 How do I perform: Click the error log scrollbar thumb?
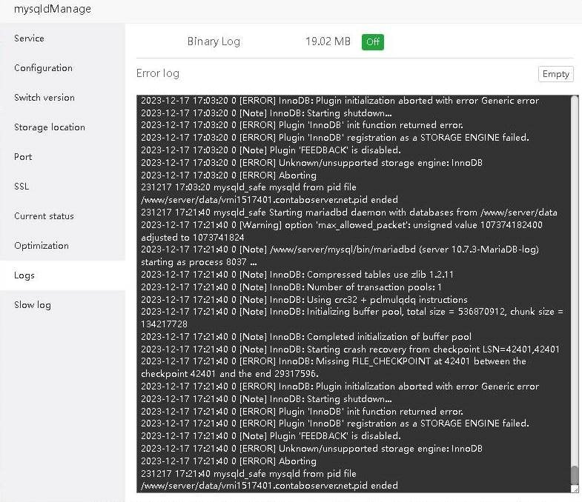tap(575, 474)
